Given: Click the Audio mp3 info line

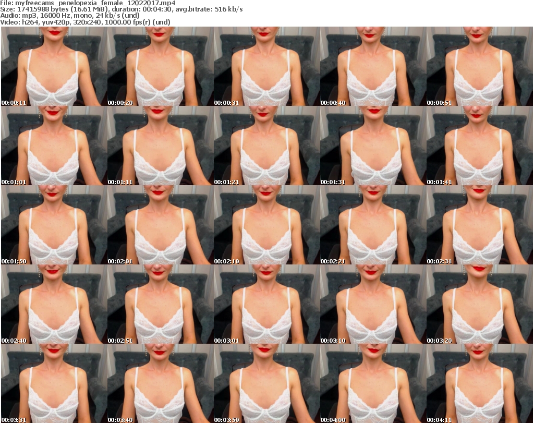Looking at the screenshot, I should [x=70, y=16].
